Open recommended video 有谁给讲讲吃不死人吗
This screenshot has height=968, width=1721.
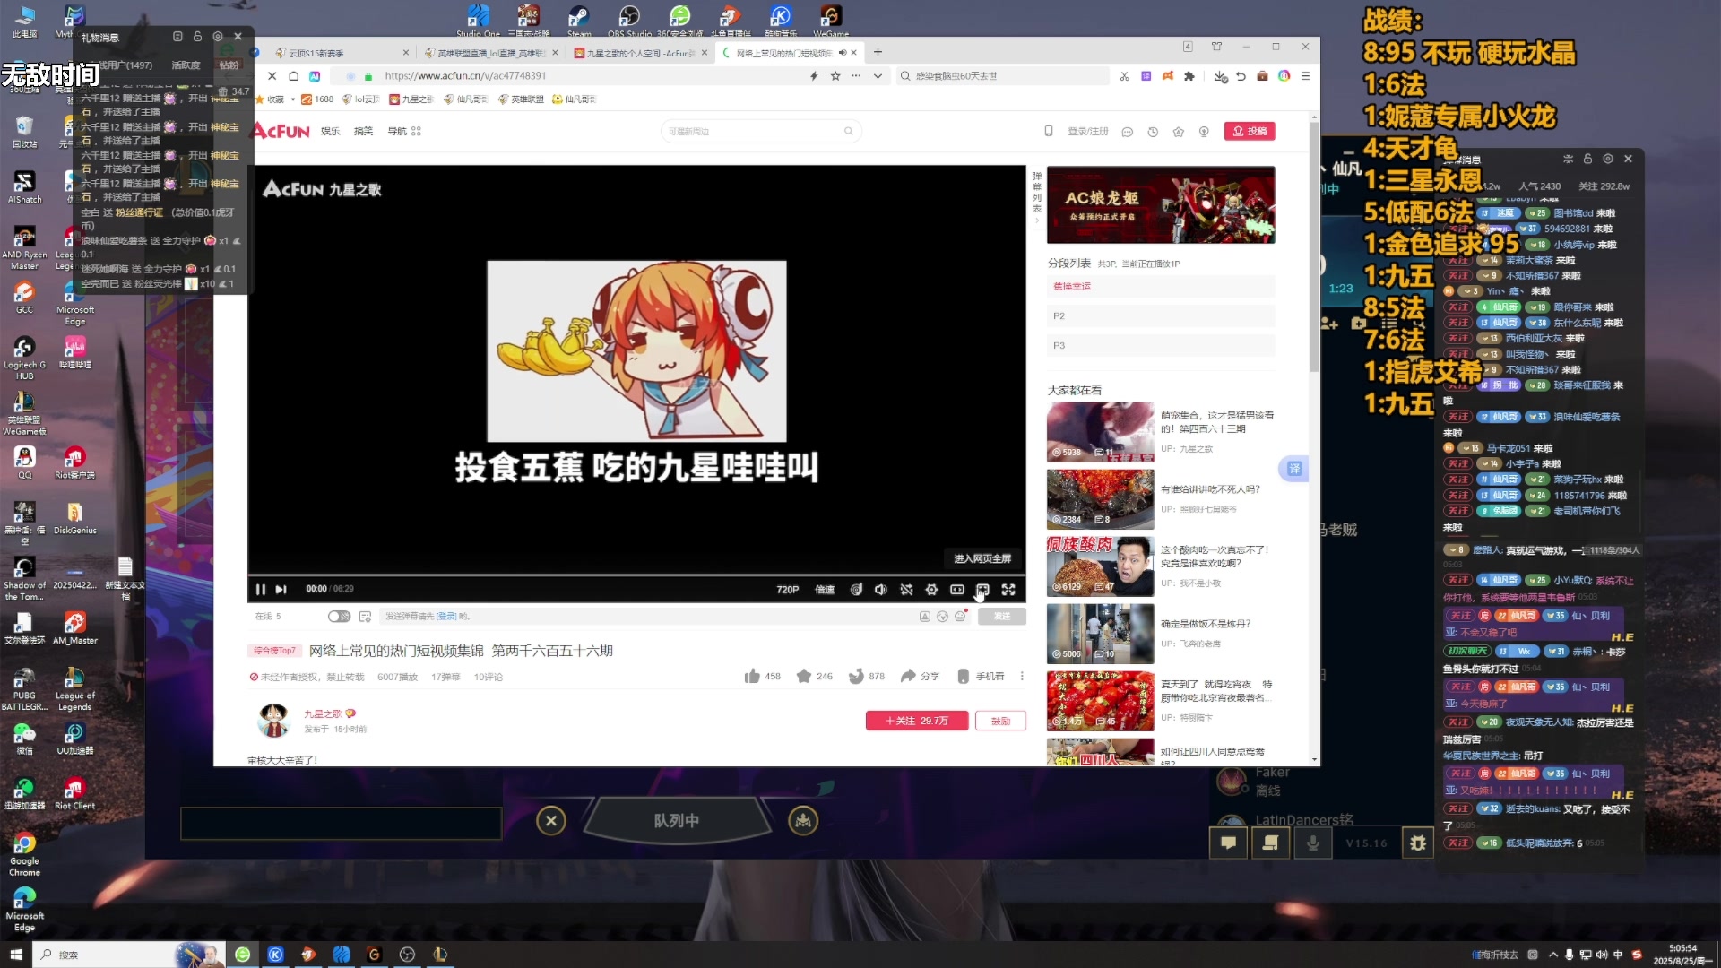point(1210,489)
